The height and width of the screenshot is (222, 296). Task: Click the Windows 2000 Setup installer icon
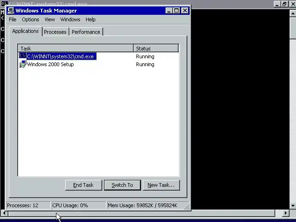[x=23, y=64]
